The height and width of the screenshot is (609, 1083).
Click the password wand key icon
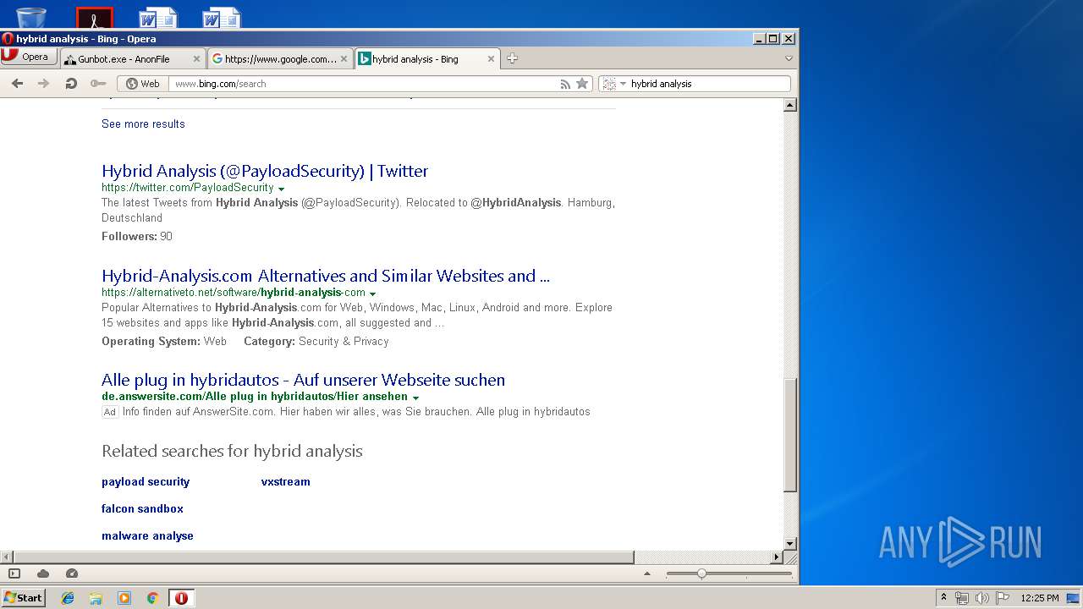[x=98, y=83]
